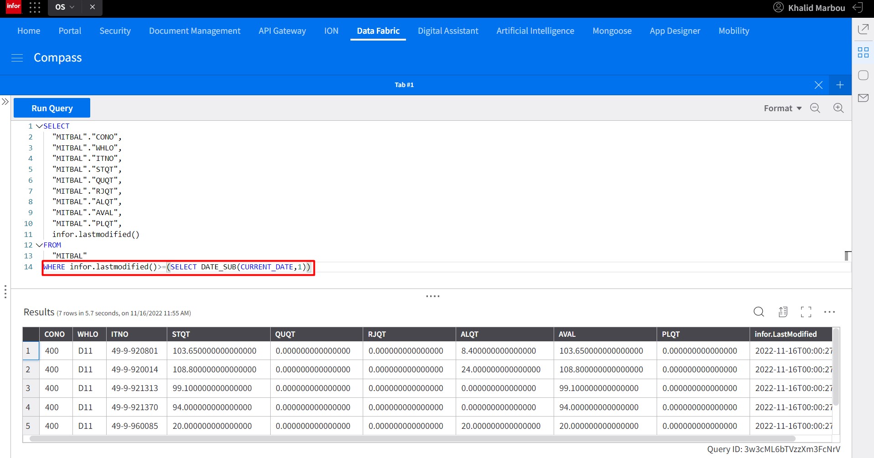Screen dimensions: 874x458
Task: Open the Security menu
Action: (x=115, y=31)
